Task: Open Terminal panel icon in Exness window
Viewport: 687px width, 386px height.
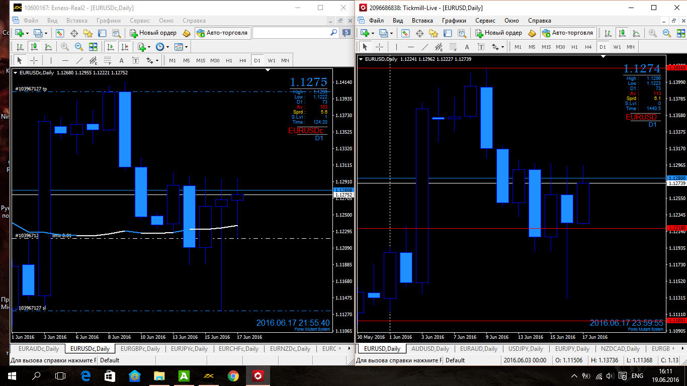Action: click(102, 33)
